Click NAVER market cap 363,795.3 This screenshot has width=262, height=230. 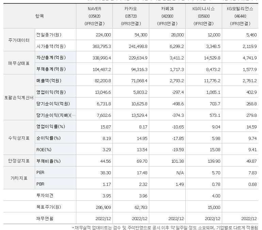click(102, 46)
